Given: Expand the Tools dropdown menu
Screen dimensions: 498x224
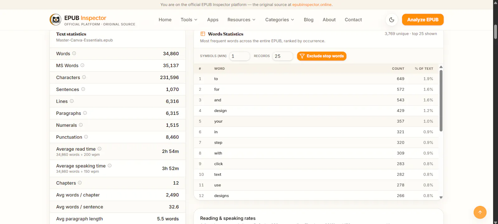Looking at the screenshot, I should (x=189, y=20).
